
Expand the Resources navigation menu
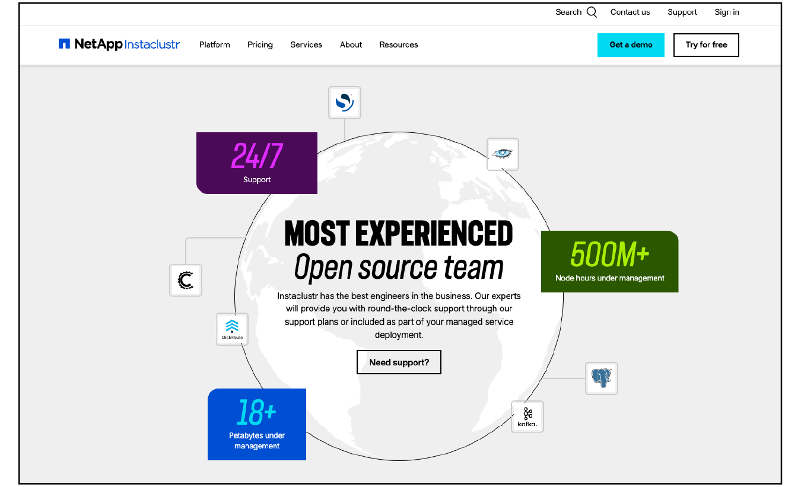tap(398, 44)
